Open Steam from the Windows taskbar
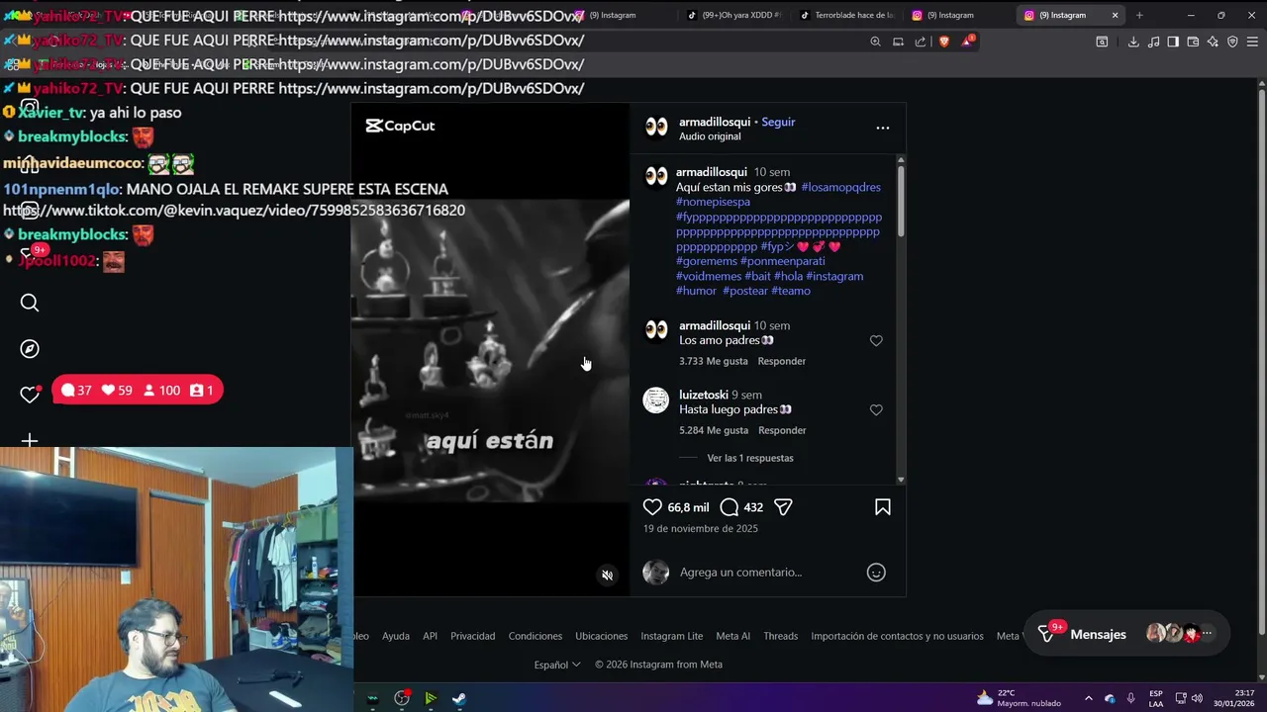Image resolution: width=1267 pixels, height=712 pixels. tap(459, 698)
